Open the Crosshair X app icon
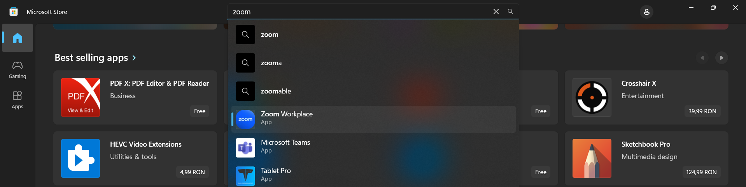Viewport: 746px width, 187px height. pos(592,97)
